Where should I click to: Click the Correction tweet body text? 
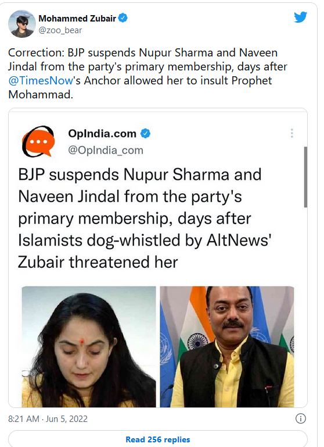click(147, 73)
